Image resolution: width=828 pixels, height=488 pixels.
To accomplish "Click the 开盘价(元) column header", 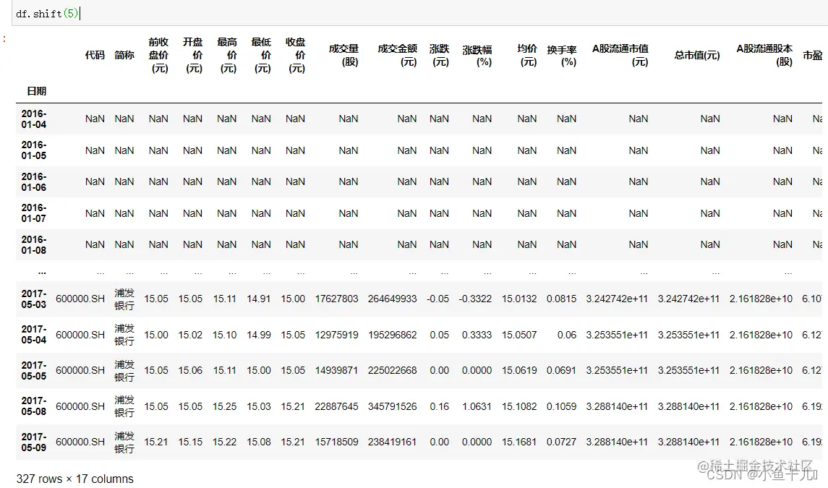I will coord(193,55).
